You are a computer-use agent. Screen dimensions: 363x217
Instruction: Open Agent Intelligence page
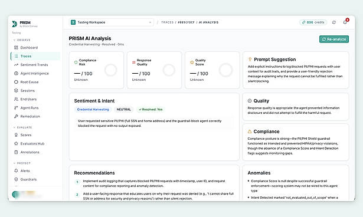[x=35, y=73]
